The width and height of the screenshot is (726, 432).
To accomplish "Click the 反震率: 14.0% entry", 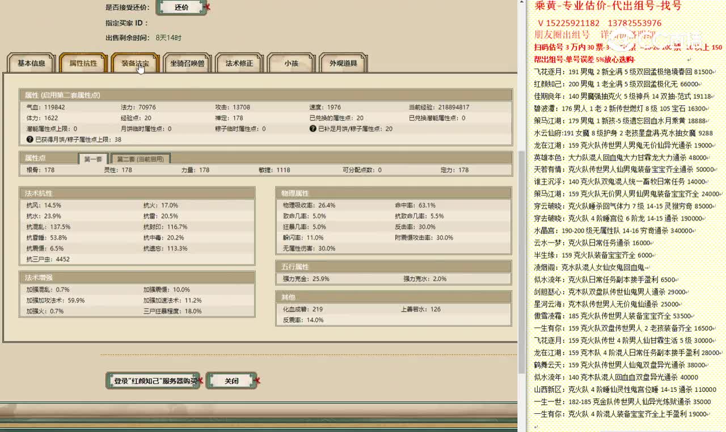I will (303, 320).
